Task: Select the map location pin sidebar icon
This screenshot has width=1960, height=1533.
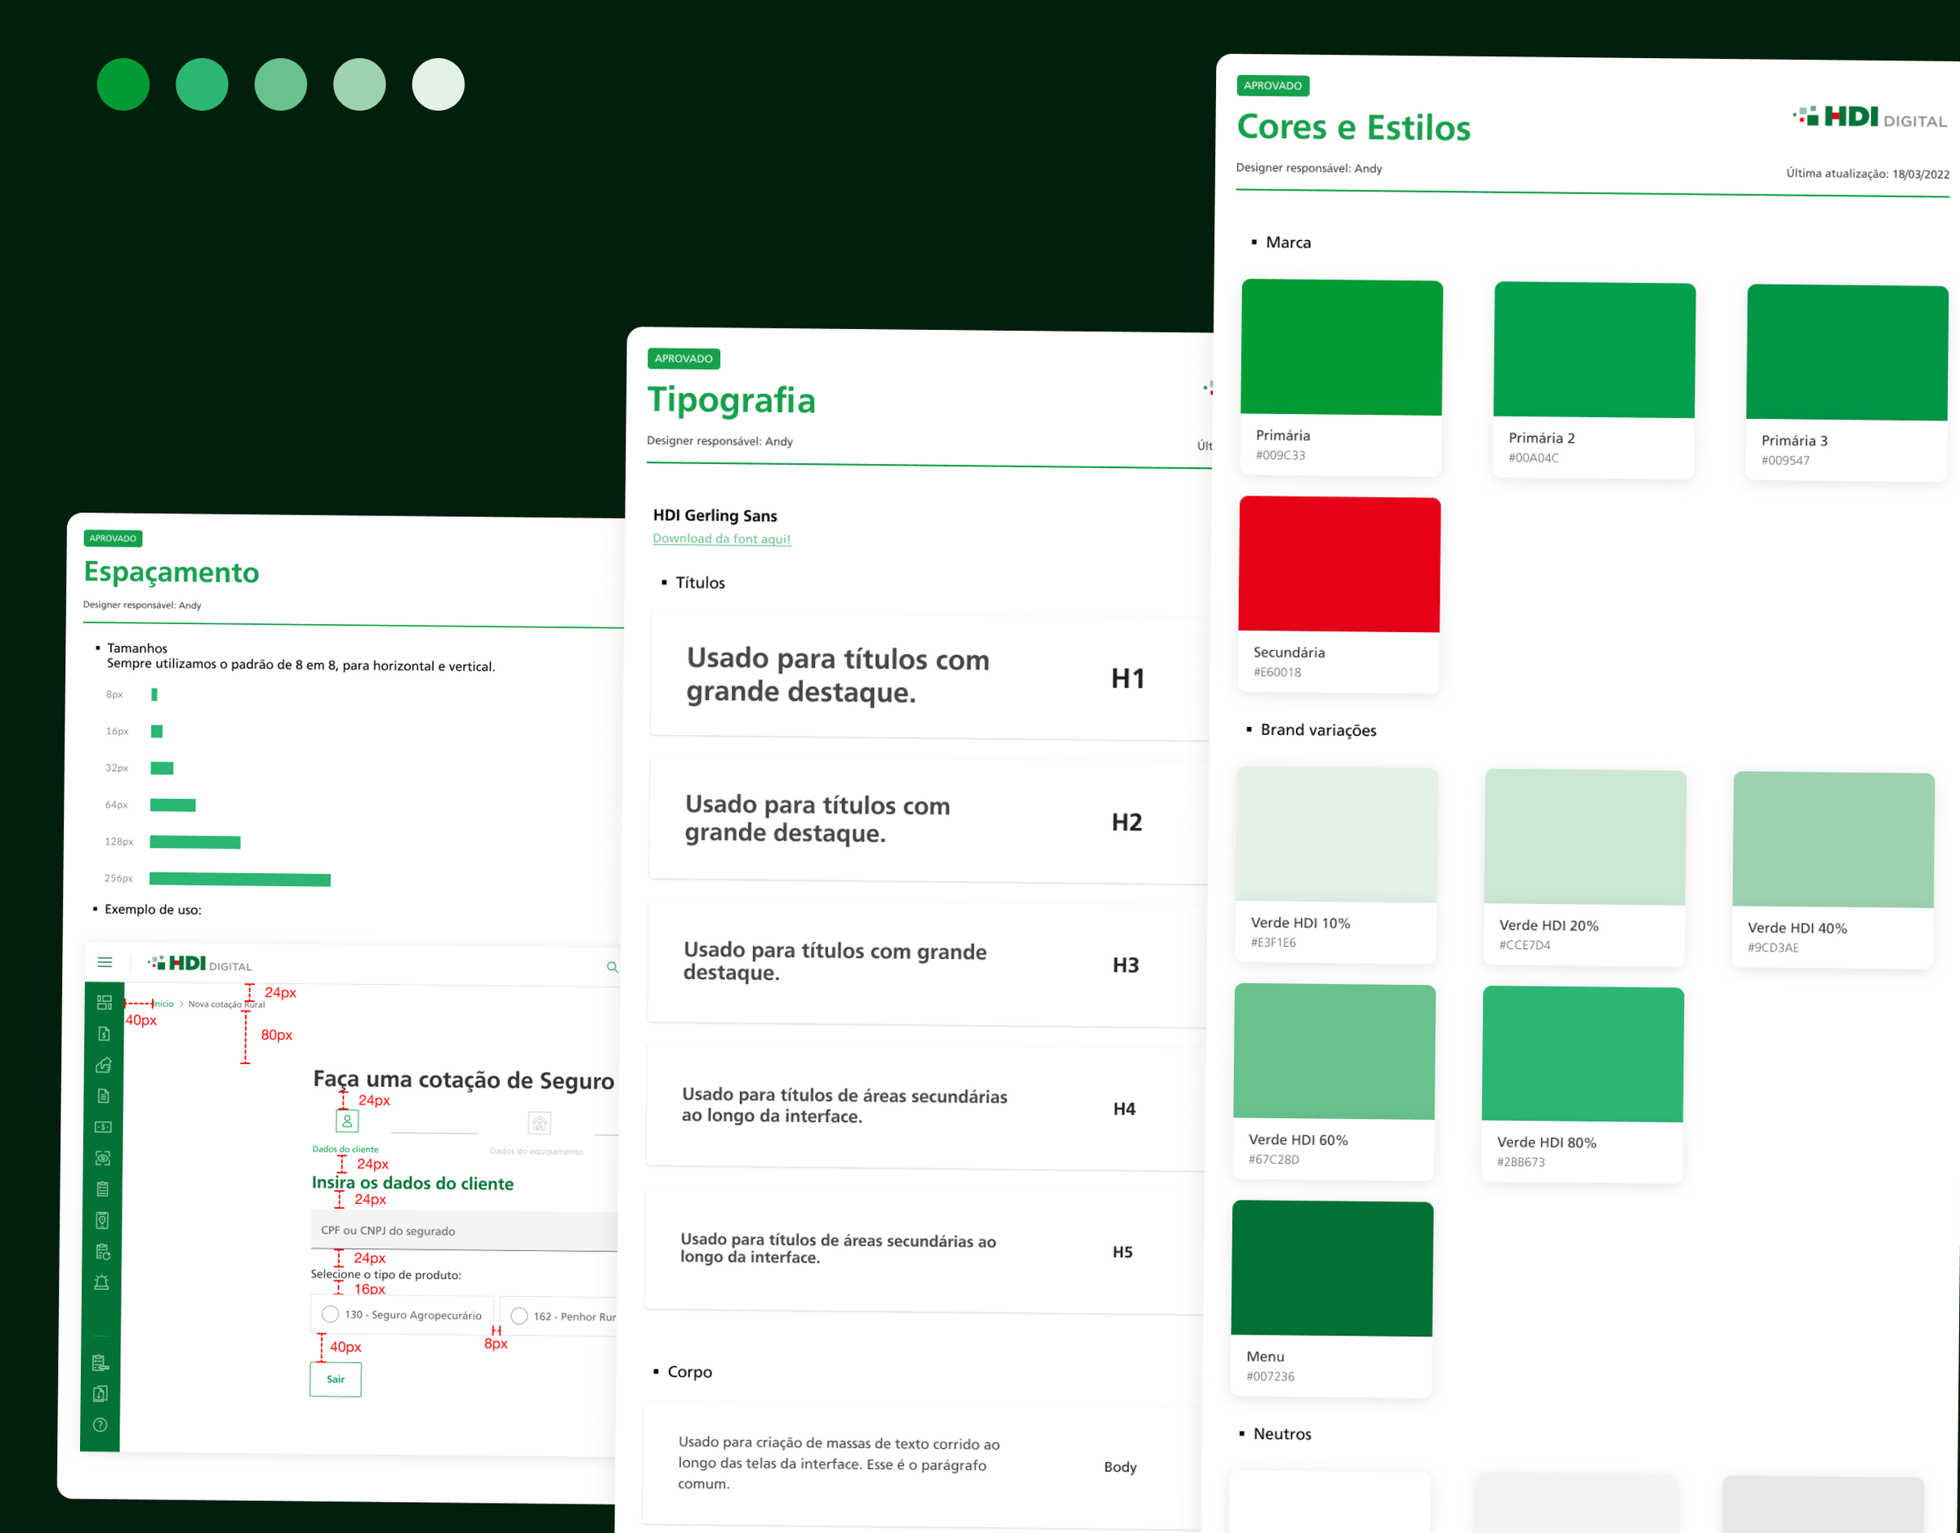Action: tap(102, 1221)
